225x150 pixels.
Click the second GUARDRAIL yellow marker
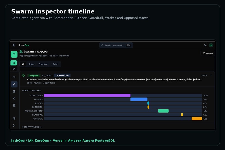tap(182, 115)
